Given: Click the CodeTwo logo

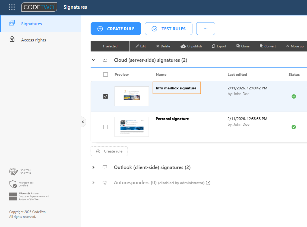Looking at the screenshot, I should tap(39, 7).
